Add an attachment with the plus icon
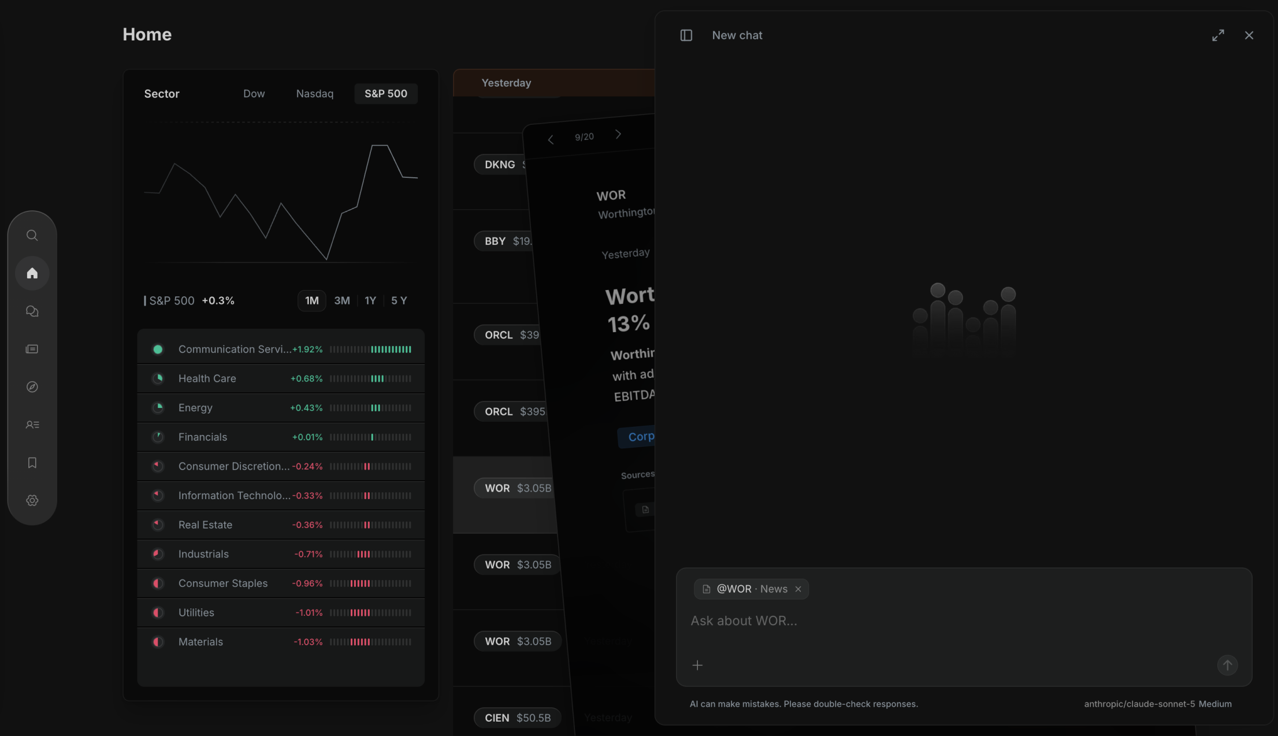The height and width of the screenshot is (736, 1278). coord(697,666)
